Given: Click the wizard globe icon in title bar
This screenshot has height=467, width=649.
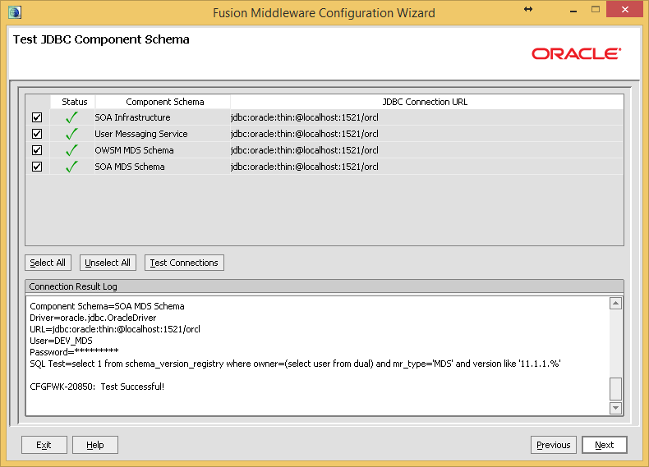Looking at the screenshot, I should pyautogui.click(x=15, y=12).
